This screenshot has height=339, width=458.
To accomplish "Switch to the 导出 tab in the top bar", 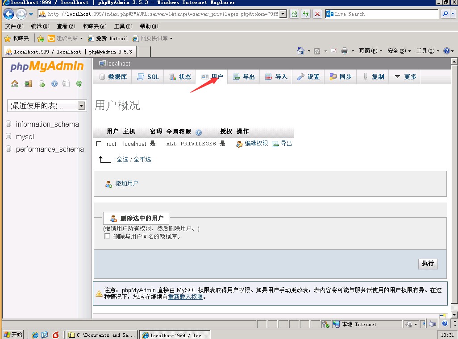I will pos(244,77).
